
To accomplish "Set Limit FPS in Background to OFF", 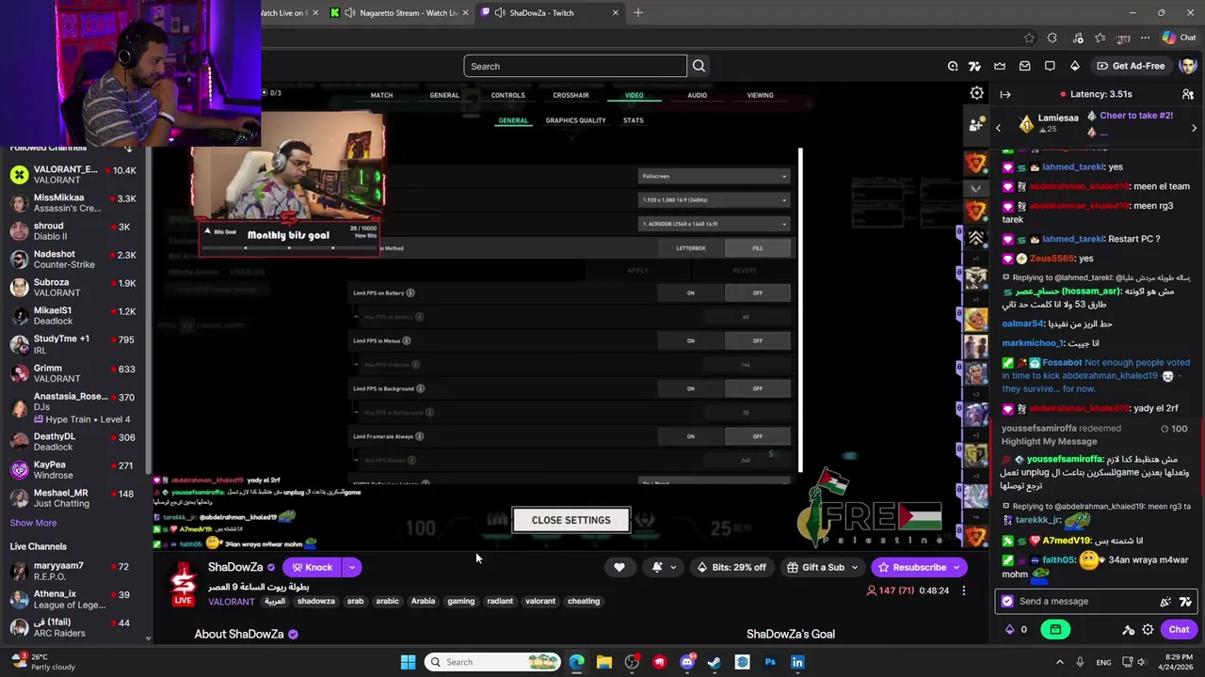I will coord(758,388).
